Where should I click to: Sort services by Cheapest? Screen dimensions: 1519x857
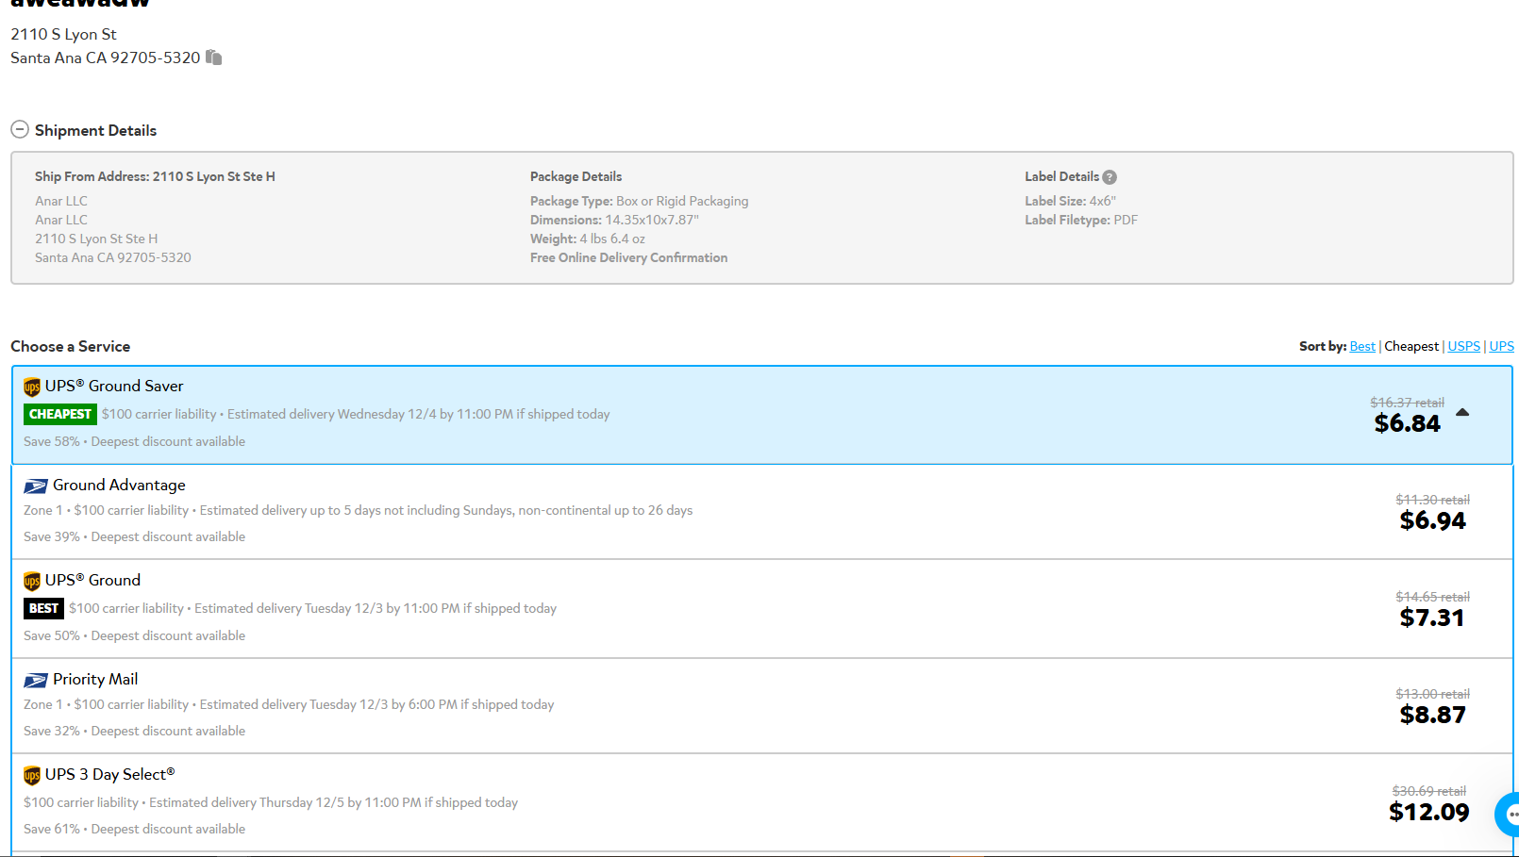1411,346
